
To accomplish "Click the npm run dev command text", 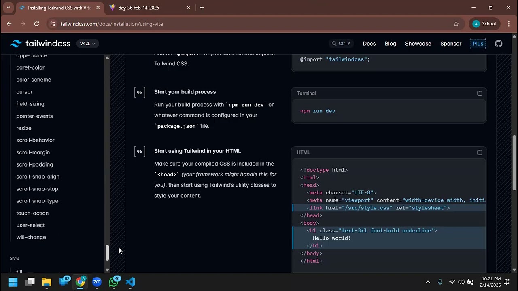I will (318, 111).
